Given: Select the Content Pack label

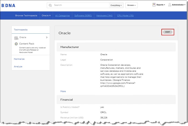Looking at the screenshot, I should pos(27,44).
